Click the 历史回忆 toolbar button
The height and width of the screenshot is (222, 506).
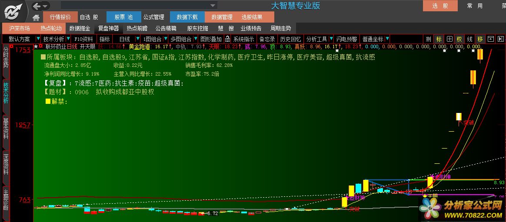(x=290, y=39)
